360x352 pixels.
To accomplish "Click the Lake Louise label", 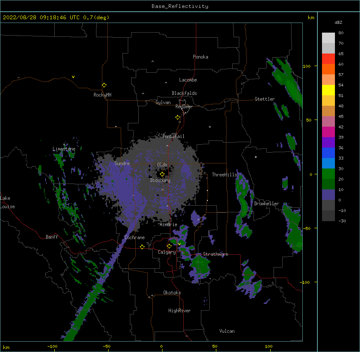I will (8, 202).
